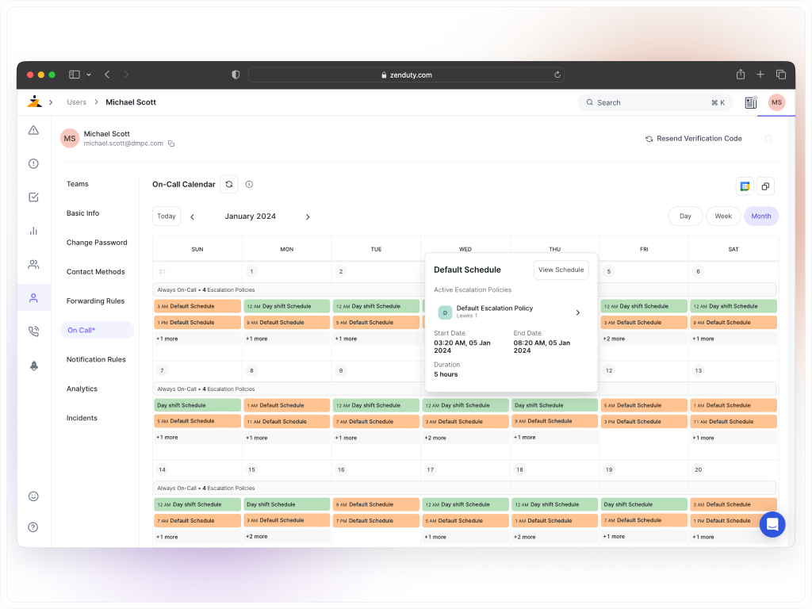Image resolution: width=812 pixels, height=609 pixels.
Task: Open the chat support bubble
Action: pyautogui.click(x=772, y=524)
